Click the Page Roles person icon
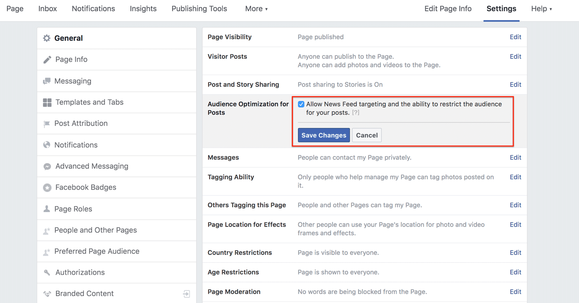 (47, 209)
